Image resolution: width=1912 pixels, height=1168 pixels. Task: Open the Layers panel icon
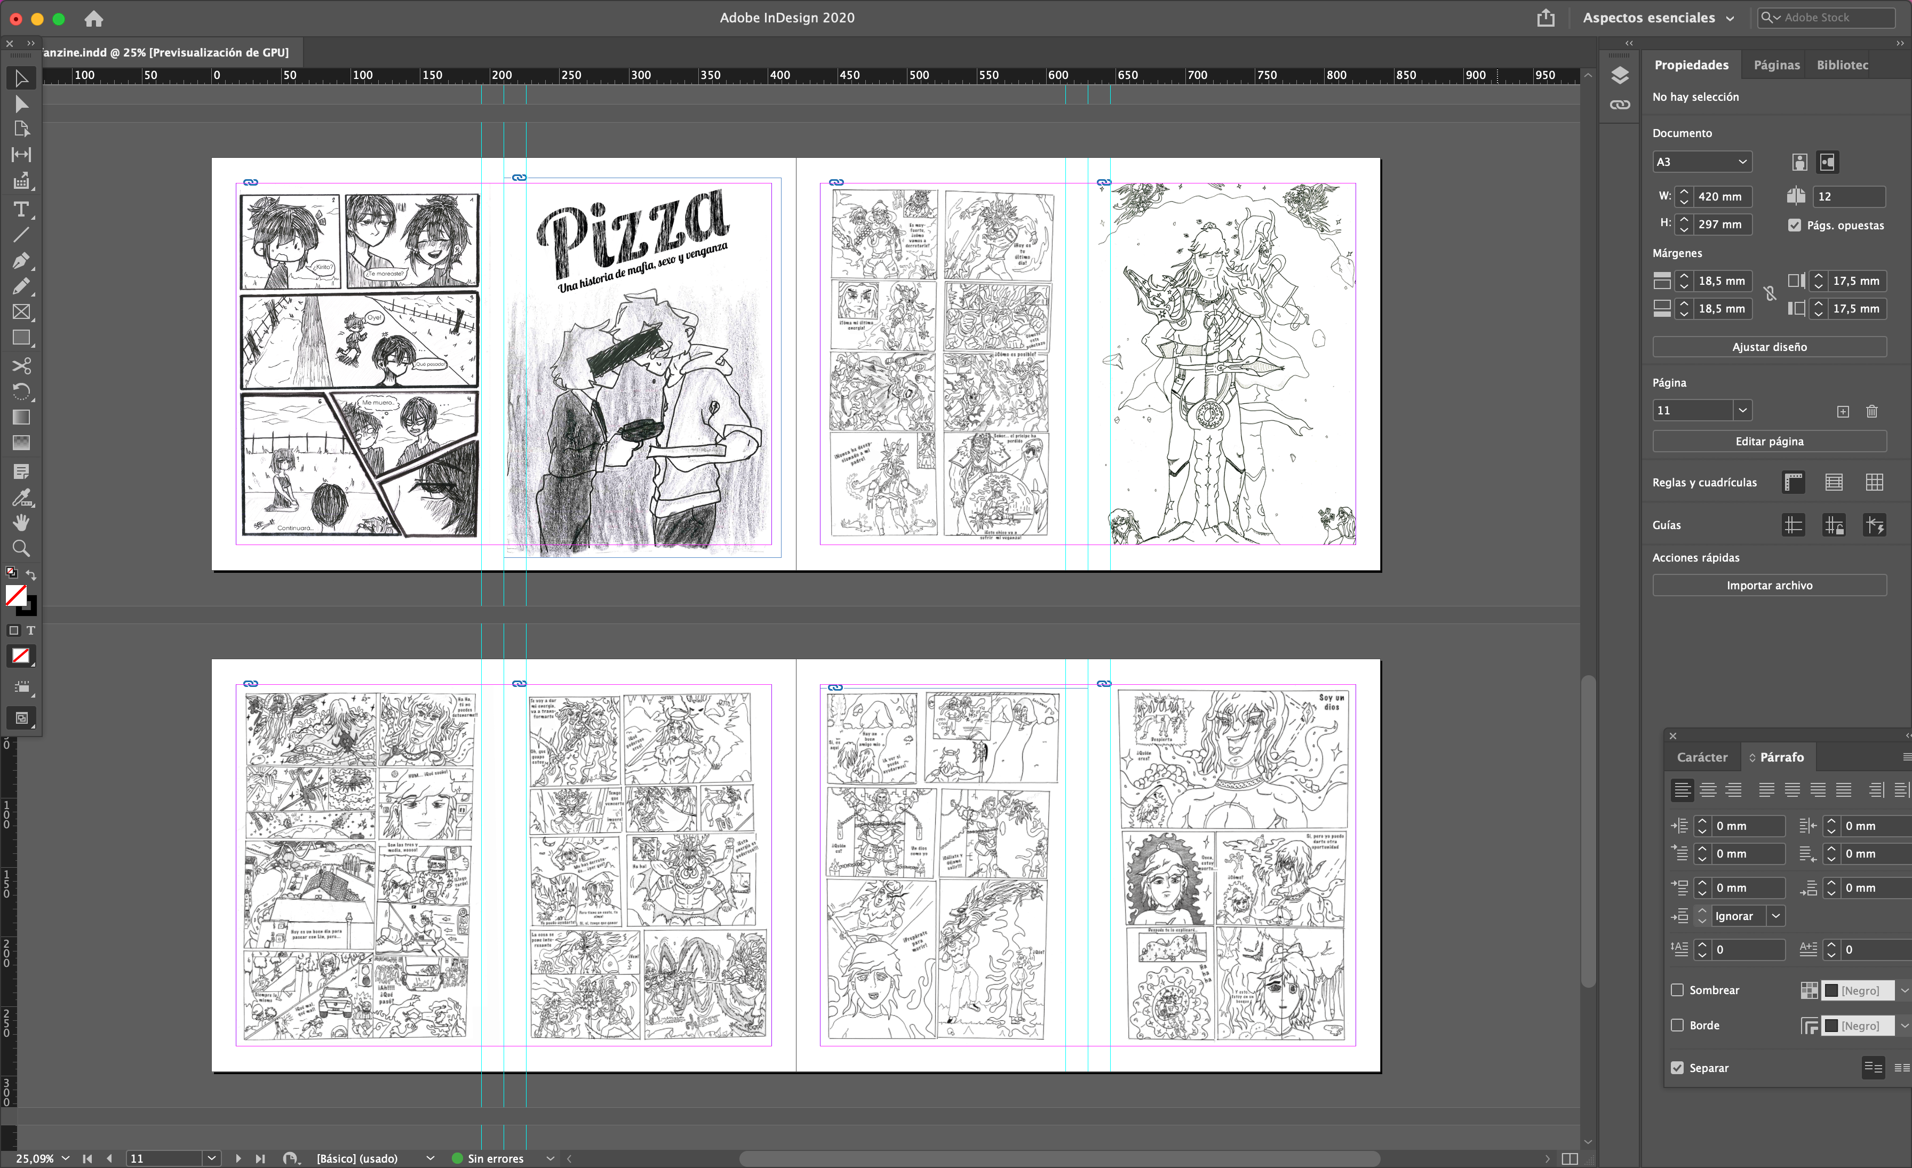point(1620,75)
